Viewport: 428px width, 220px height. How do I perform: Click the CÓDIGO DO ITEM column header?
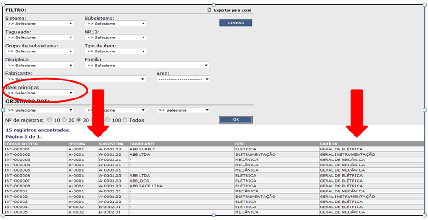click(x=19, y=144)
